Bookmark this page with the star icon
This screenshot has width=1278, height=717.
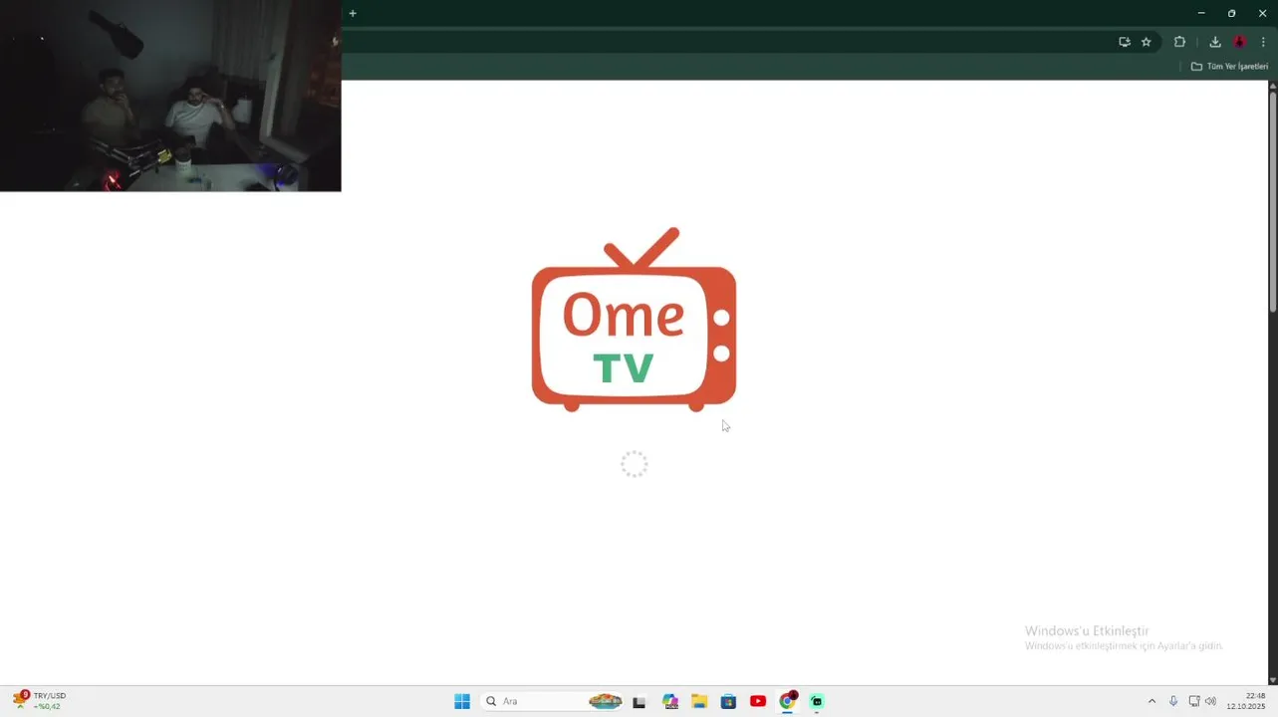click(1147, 42)
